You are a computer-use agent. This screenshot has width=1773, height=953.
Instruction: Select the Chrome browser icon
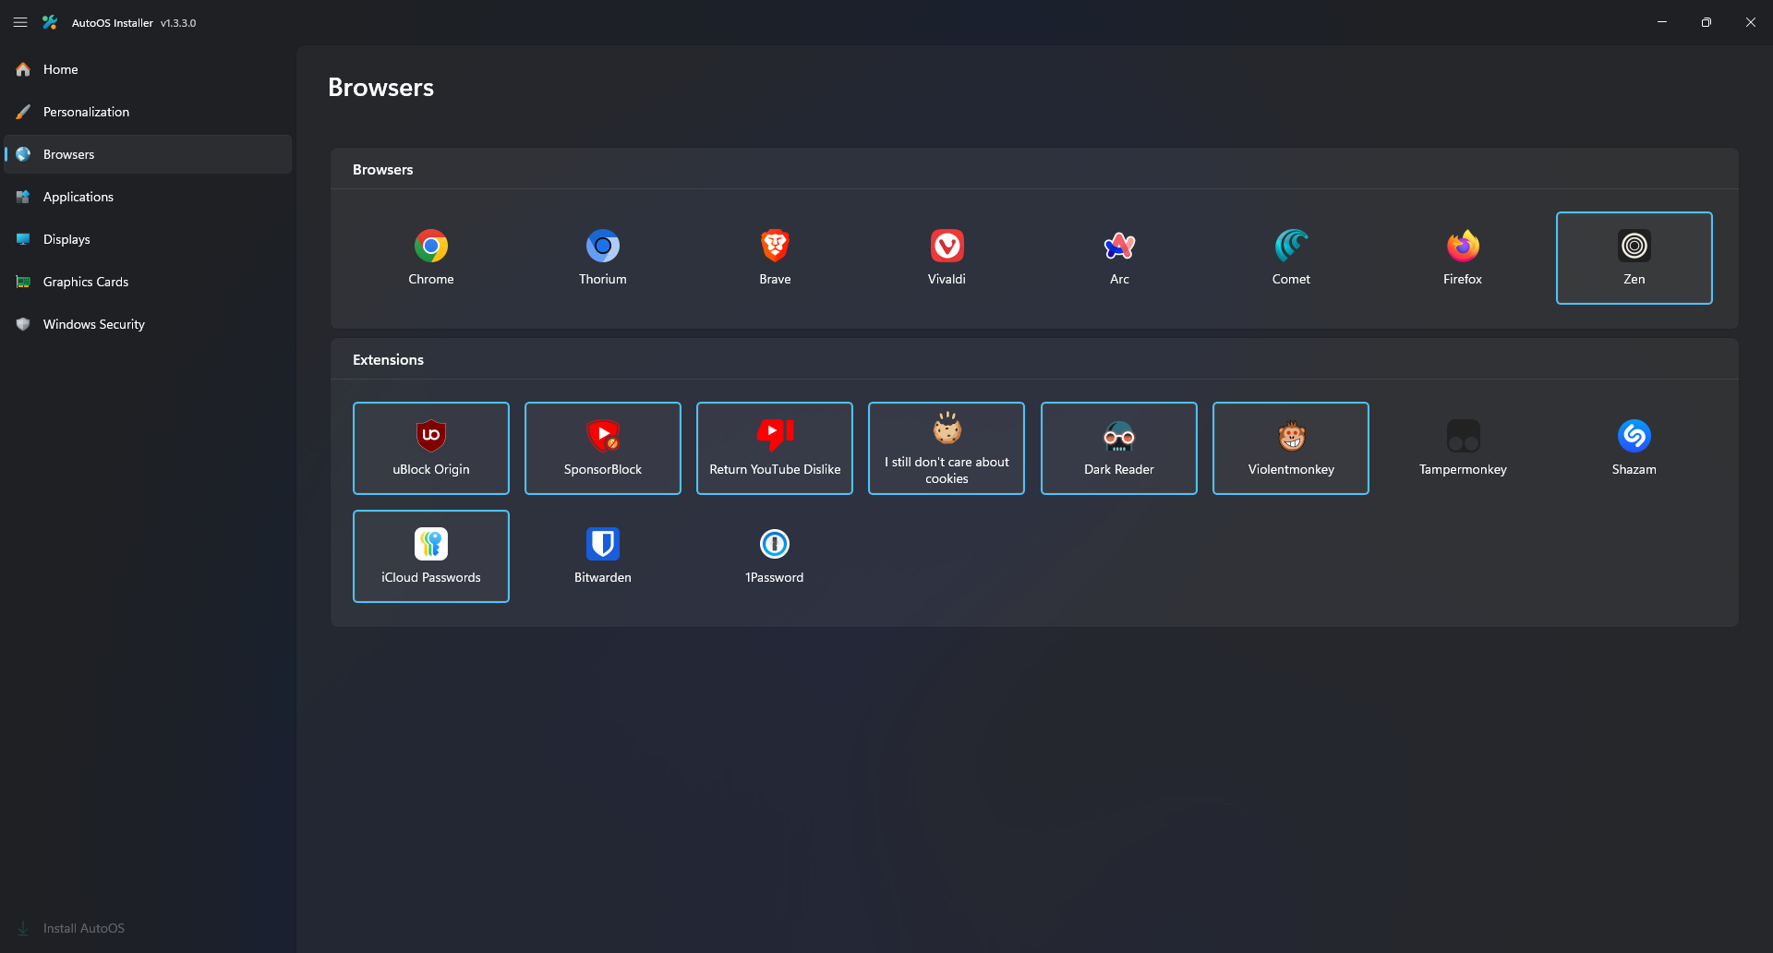(430, 246)
